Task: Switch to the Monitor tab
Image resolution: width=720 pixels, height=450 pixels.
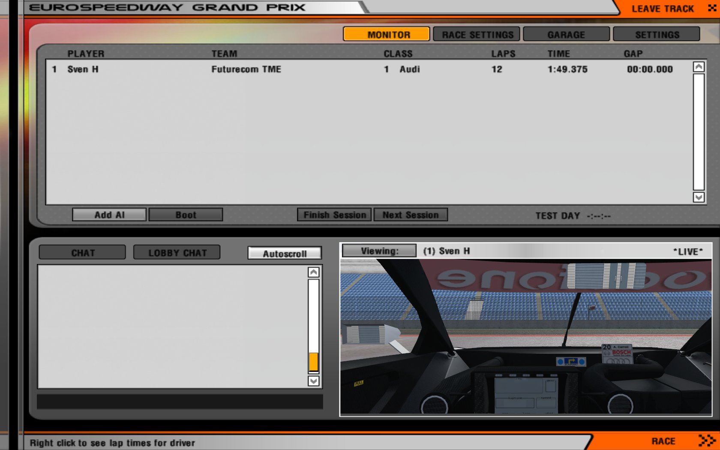Action: pos(386,34)
